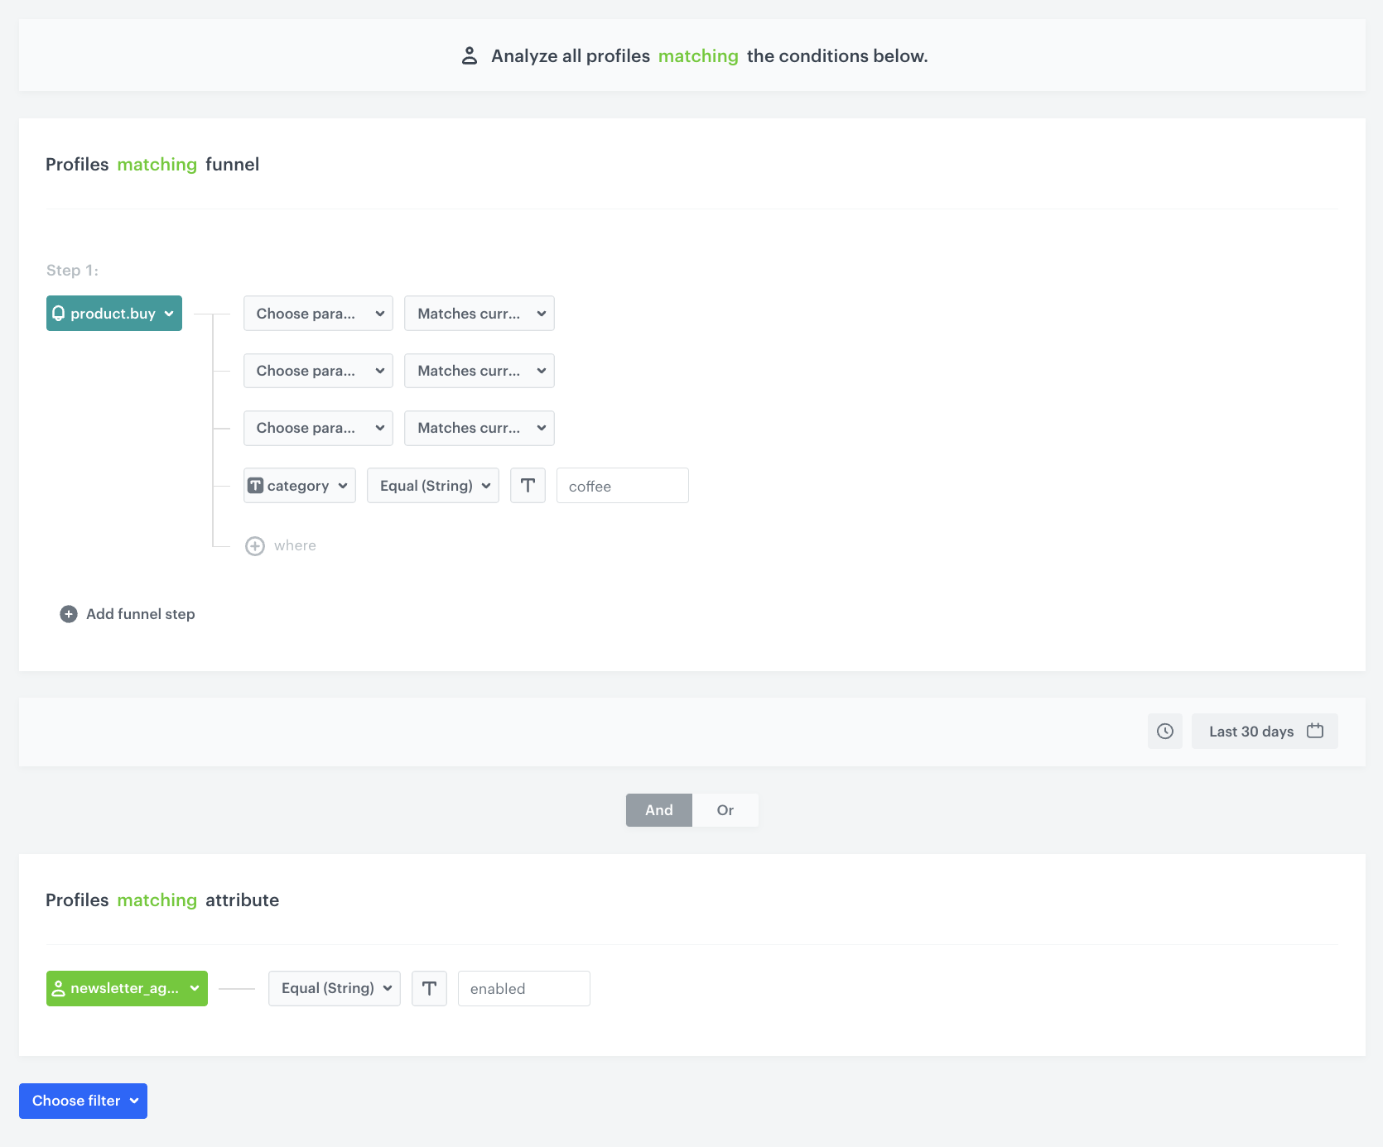Screen dimensions: 1383x1147
Task: Open the first Choose parameter dropdown
Action: point(318,313)
